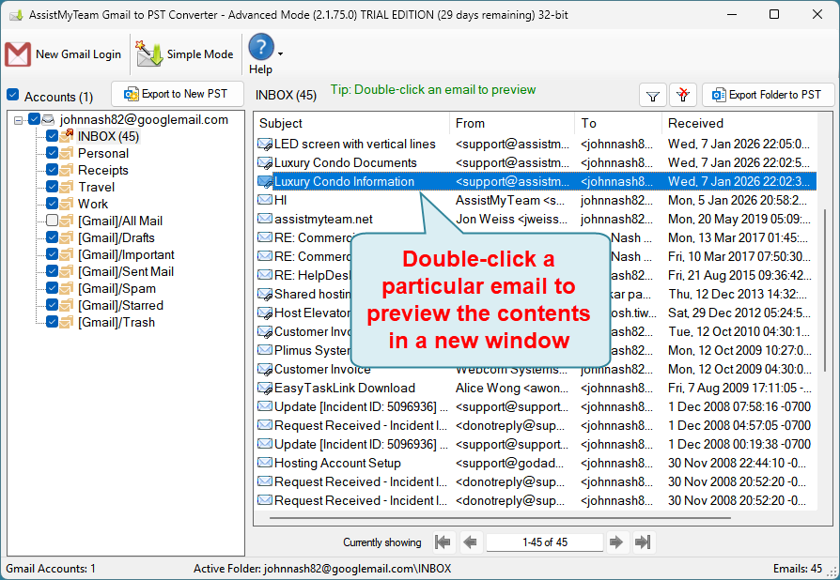This screenshot has height=580, width=840.
Task: Select the Hosting Account Setup email subject
Action: (337, 464)
